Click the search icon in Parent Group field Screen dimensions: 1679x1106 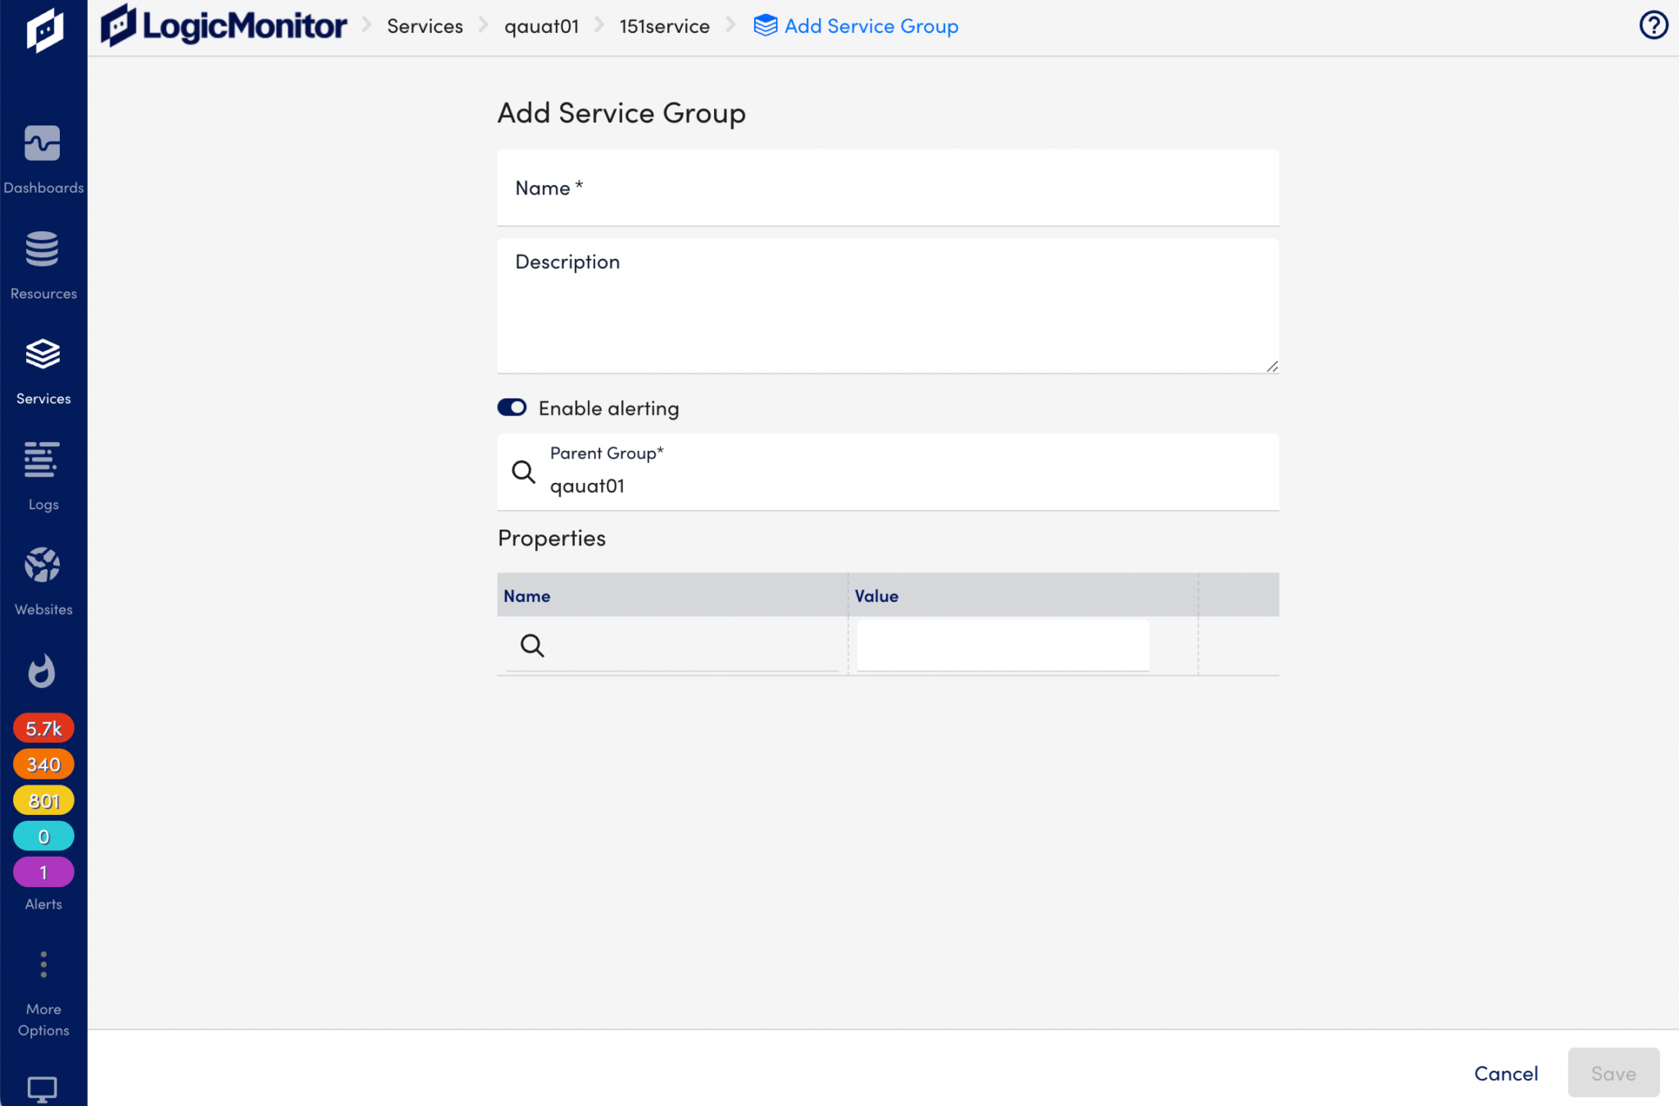[524, 472]
